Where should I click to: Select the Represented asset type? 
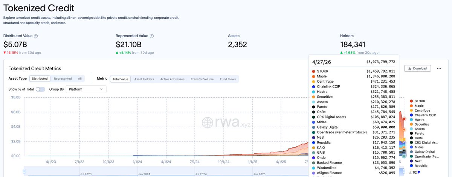(x=63, y=79)
